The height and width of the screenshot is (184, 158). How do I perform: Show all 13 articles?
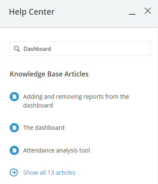coord(49,173)
